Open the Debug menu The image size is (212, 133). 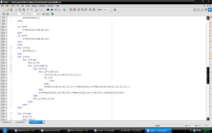click(34, 6)
